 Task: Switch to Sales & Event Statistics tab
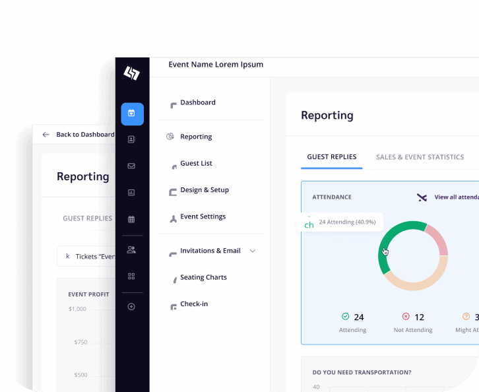(420, 157)
